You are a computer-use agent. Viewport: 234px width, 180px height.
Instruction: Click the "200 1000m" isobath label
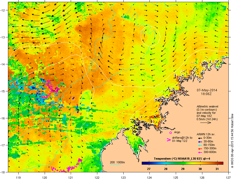point(117,162)
